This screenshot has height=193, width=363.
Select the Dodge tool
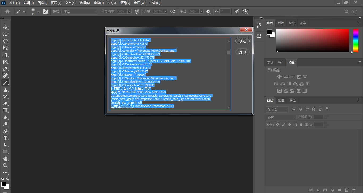coord(5,124)
